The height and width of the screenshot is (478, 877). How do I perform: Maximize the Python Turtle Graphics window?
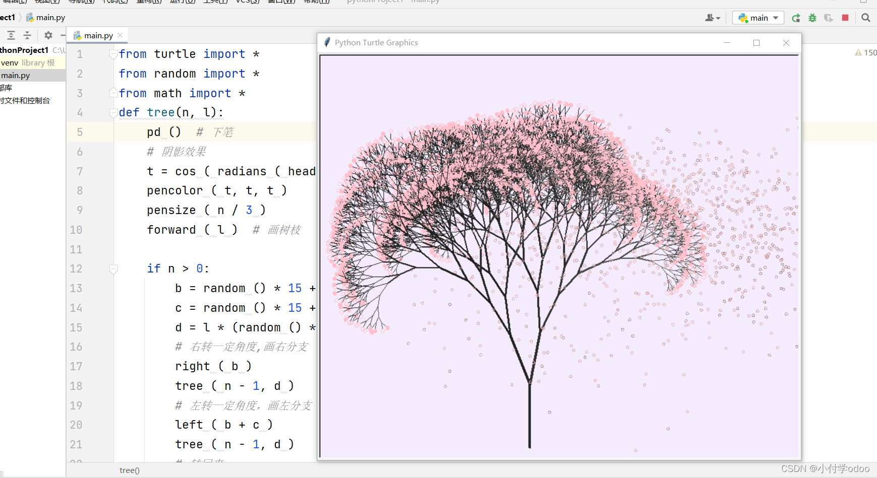click(756, 43)
